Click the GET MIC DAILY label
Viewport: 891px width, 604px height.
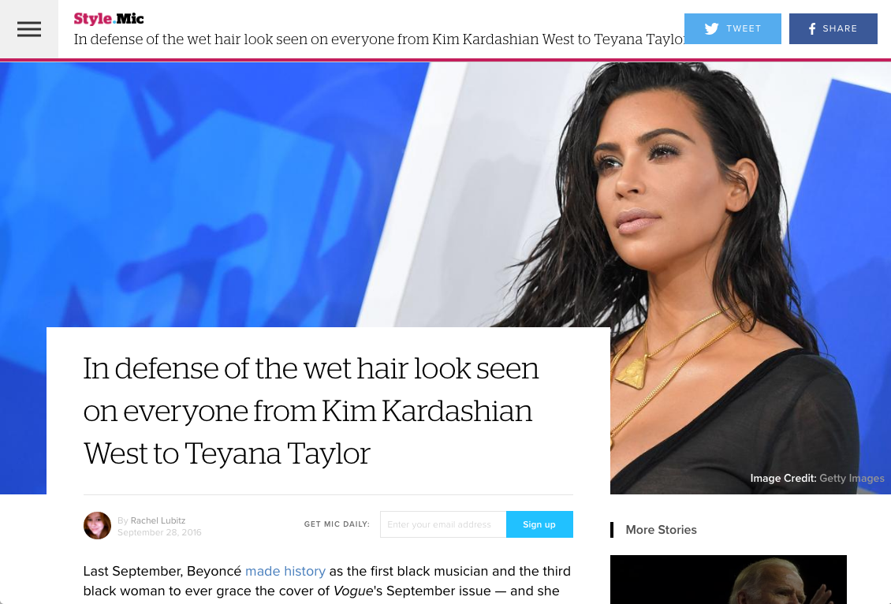(337, 524)
